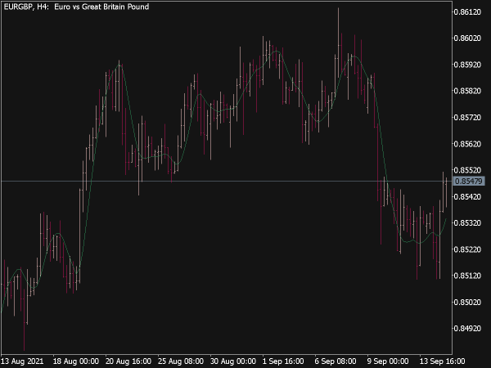This screenshot has width=491, height=368.
Task: Click the 1 Sep 16:00 time label
Action: pyautogui.click(x=283, y=361)
